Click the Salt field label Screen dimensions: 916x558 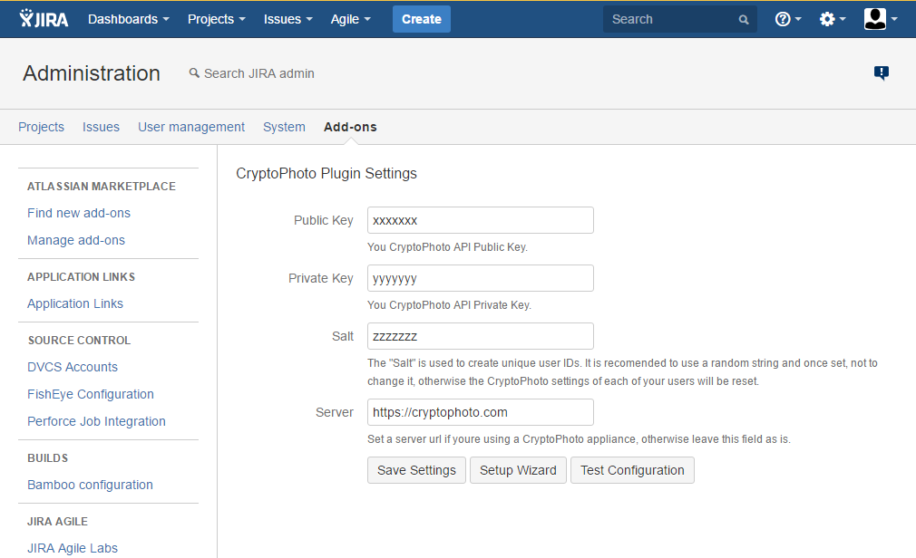coord(343,336)
